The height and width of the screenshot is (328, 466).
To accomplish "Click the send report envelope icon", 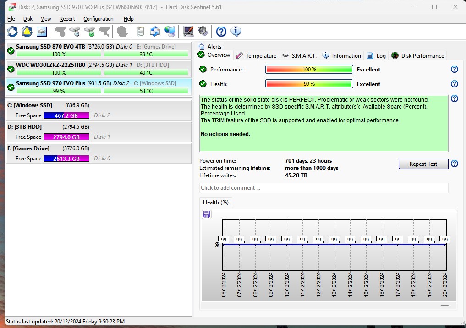I will click(x=155, y=32).
